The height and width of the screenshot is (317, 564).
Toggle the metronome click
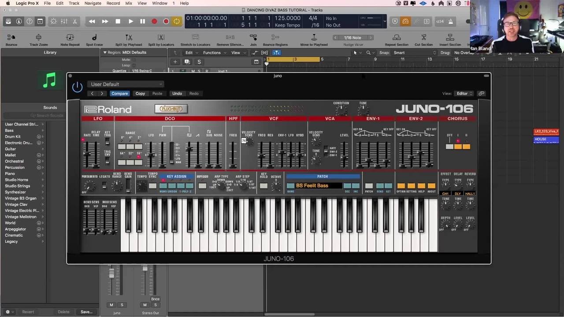pos(450,21)
